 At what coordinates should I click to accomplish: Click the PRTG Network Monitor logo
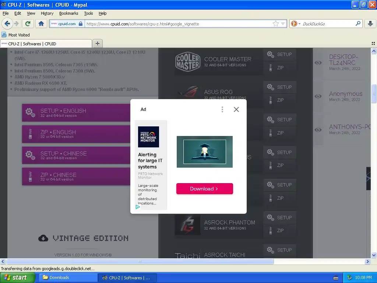point(148,137)
